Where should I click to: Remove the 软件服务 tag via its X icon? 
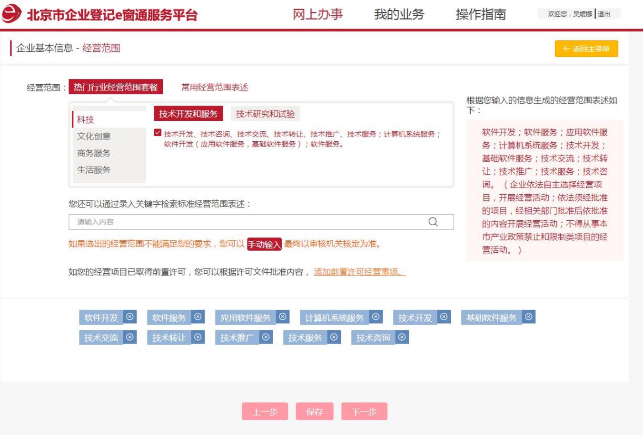pyautogui.click(x=198, y=317)
